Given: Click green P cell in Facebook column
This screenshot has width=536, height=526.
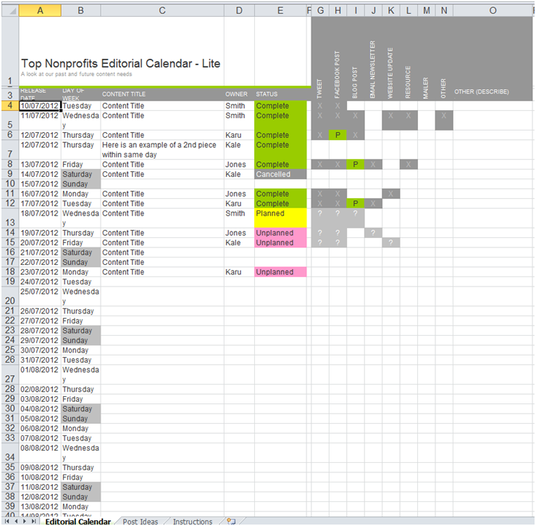Looking at the screenshot, I should pos(338,135).
